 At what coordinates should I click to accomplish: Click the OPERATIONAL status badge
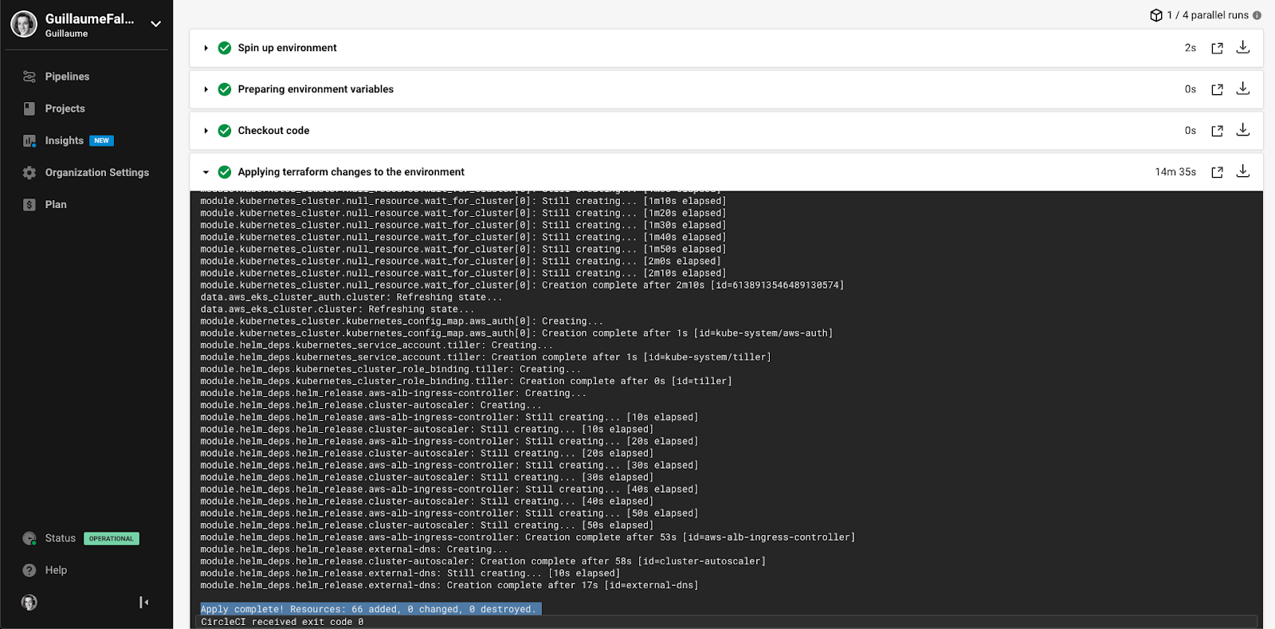pos(112,538)
